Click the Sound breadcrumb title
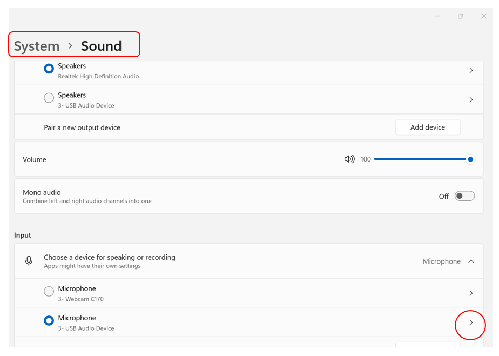The width and height of the screenshot is (499, 356). pyautogui.click(x=102, y=46)
